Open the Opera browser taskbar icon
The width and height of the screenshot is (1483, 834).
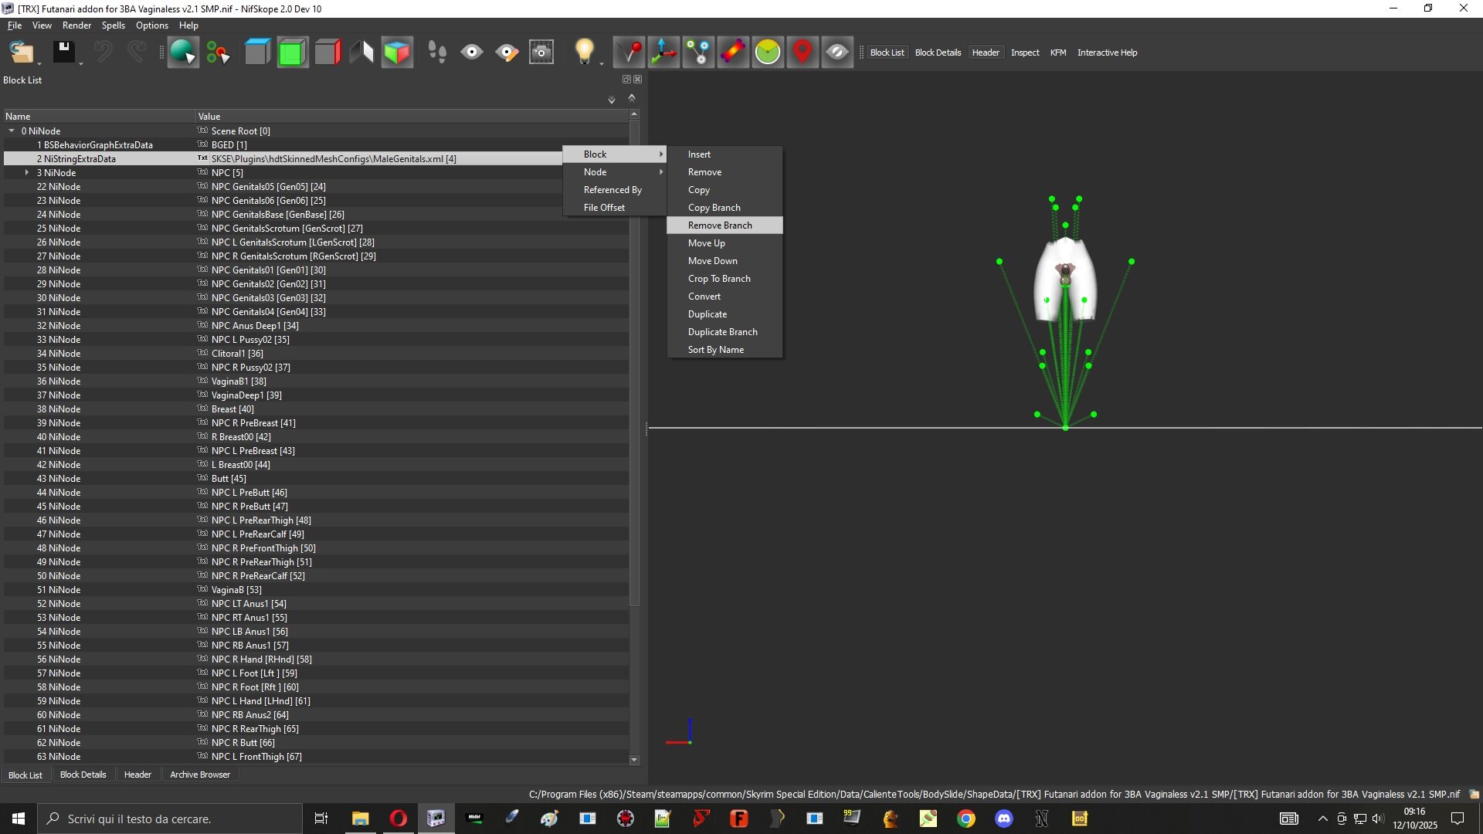click(398, 819)
